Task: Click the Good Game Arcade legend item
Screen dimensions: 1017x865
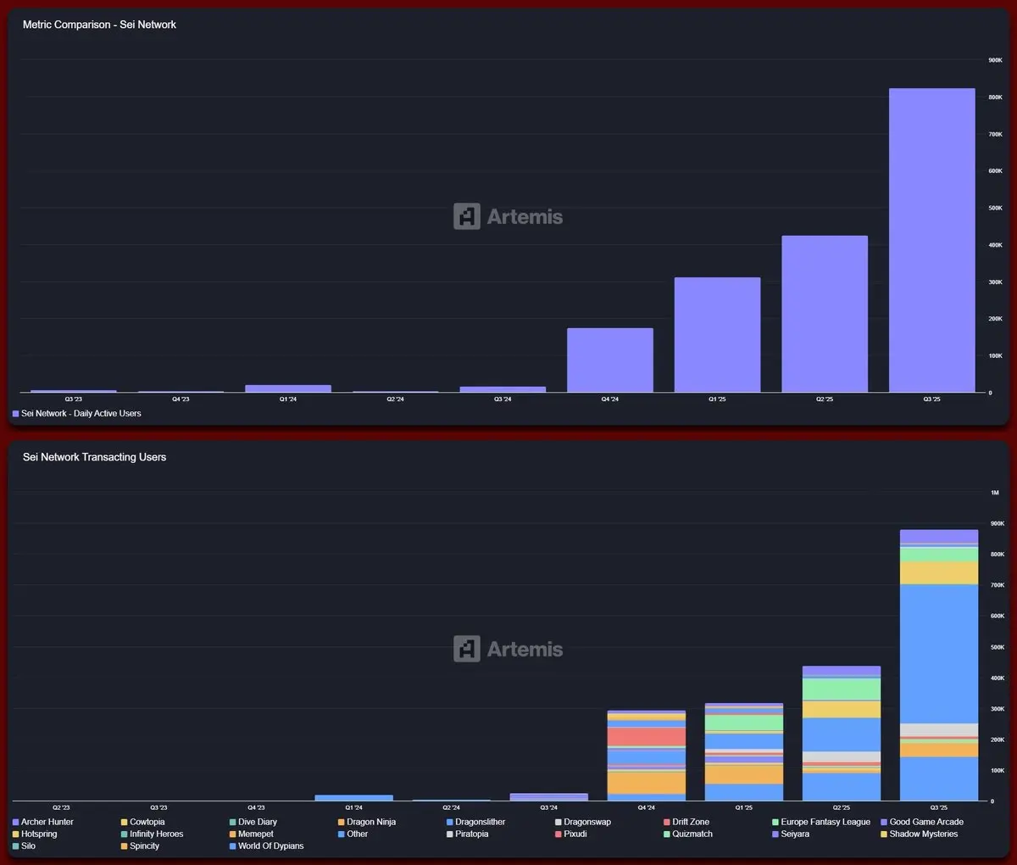Action: [922, 822]
